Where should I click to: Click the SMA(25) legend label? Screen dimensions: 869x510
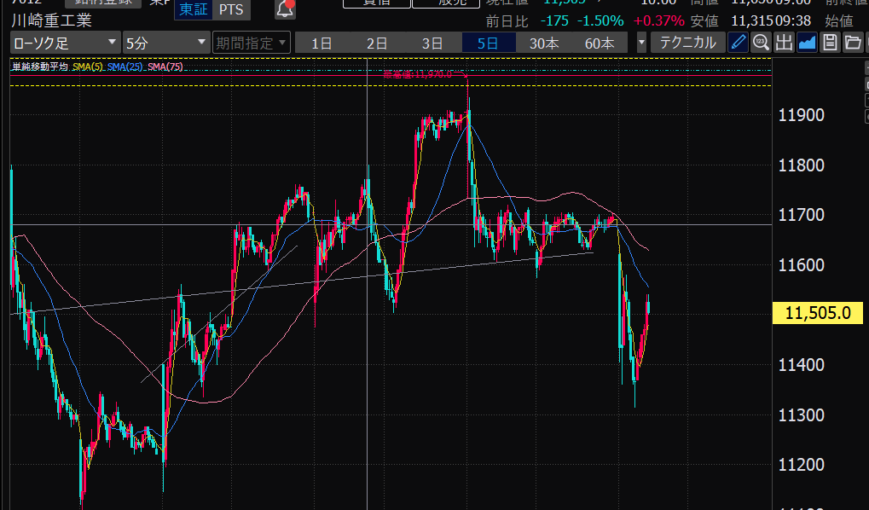125,67
